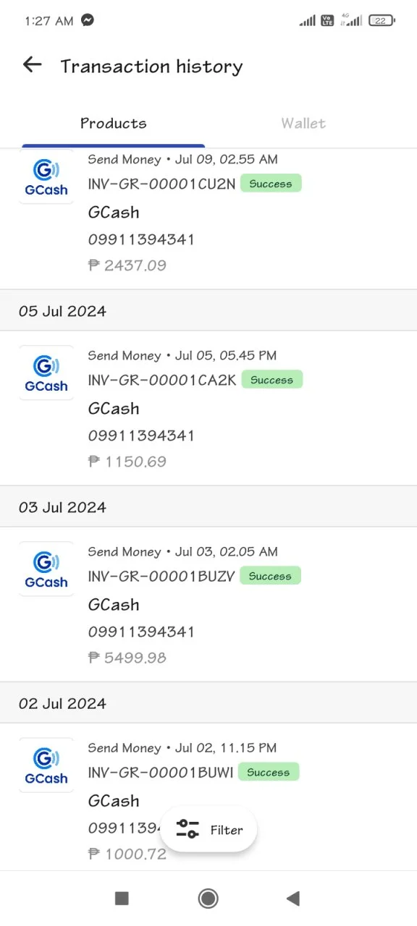Image resolution: width=417 pixels, height=926 pixels.
Task: Tap Android home circle button
Action: point(208,899)
